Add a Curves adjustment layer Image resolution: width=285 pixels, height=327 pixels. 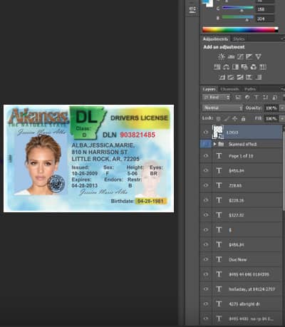click(x=240, y=56)
